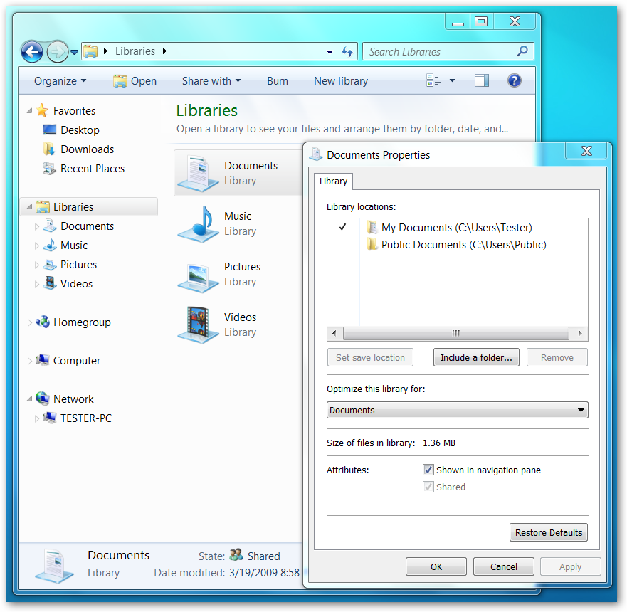
Task: Click Open in the toolbar
Action: click(135, 81)
